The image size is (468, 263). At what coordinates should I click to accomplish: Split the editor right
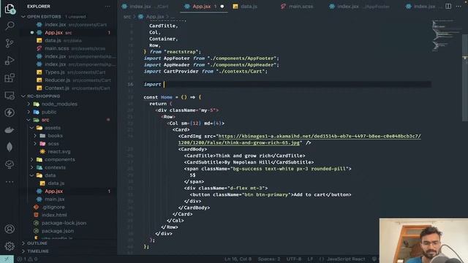[448, 7]
